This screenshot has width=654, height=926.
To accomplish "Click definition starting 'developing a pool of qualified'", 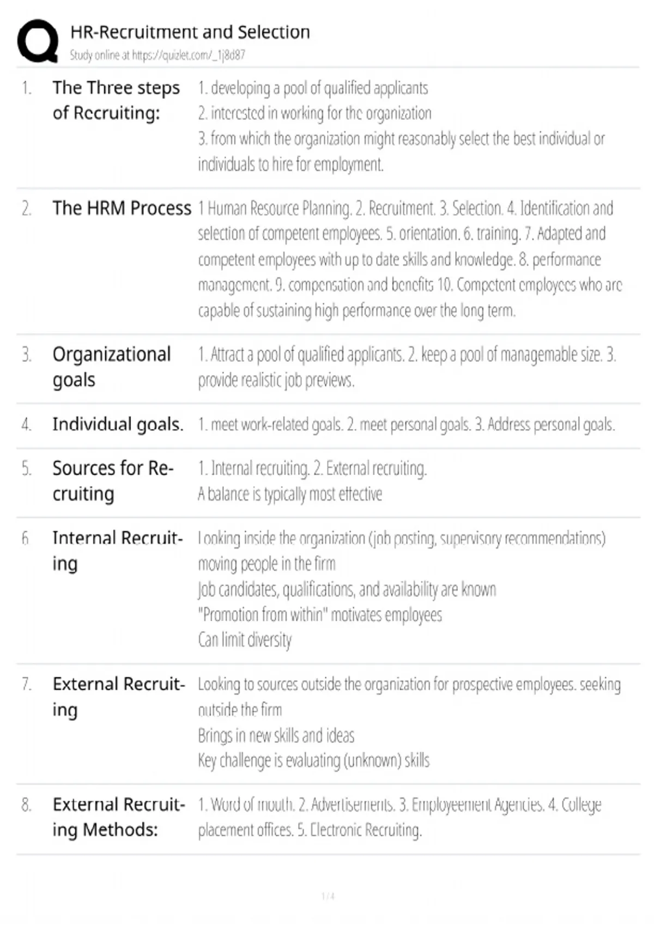I will pos(313,88).
